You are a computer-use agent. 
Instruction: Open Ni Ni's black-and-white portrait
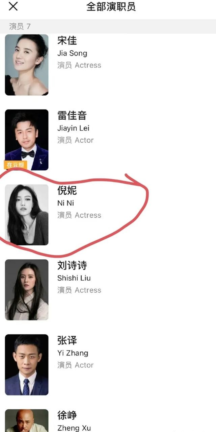coord(27,215)
